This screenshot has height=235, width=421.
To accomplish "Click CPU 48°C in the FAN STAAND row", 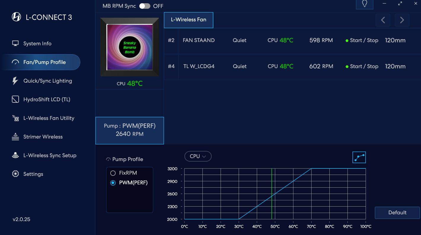I will (280, 41).
